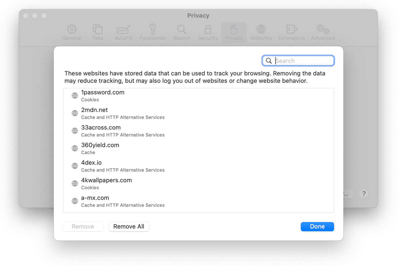The width and height of the screenshot is (399, 266).
Task: Open the General preferences tab
Action: (72, 32)
